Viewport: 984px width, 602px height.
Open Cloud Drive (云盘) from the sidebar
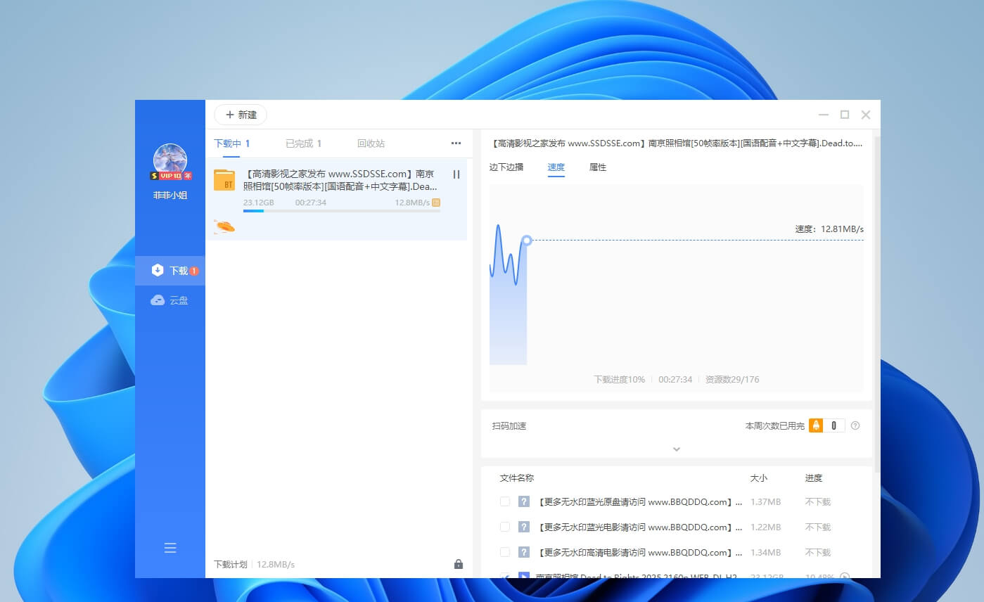click(170, 300)
